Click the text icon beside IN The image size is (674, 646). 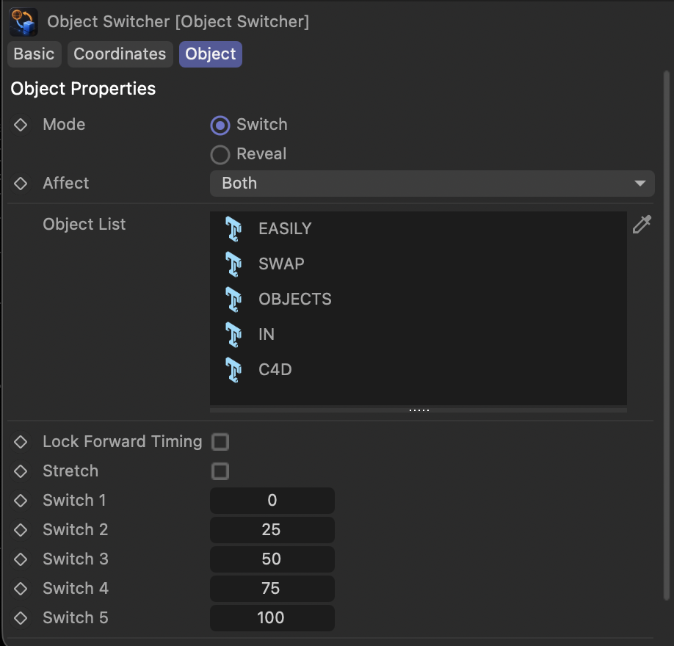[x=233, y=335]
